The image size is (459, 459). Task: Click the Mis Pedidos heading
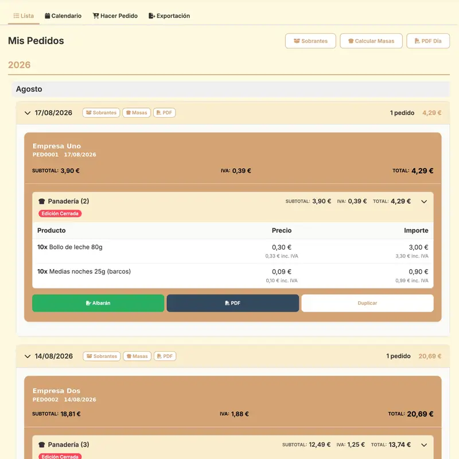coord(36,41)
